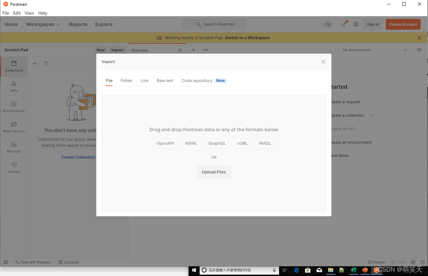Open the Runner
The image size is (428, 276).
[377, 262]
